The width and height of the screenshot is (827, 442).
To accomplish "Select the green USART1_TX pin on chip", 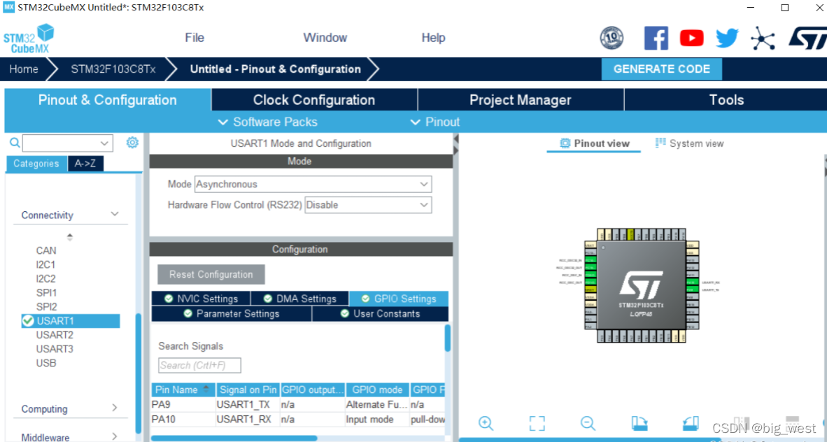I will click(693, 290).
